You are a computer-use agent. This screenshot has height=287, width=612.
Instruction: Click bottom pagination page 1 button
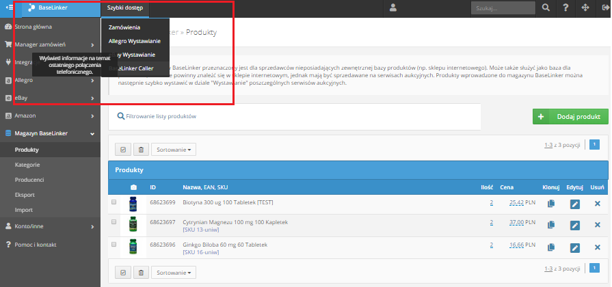pos(594,269)
